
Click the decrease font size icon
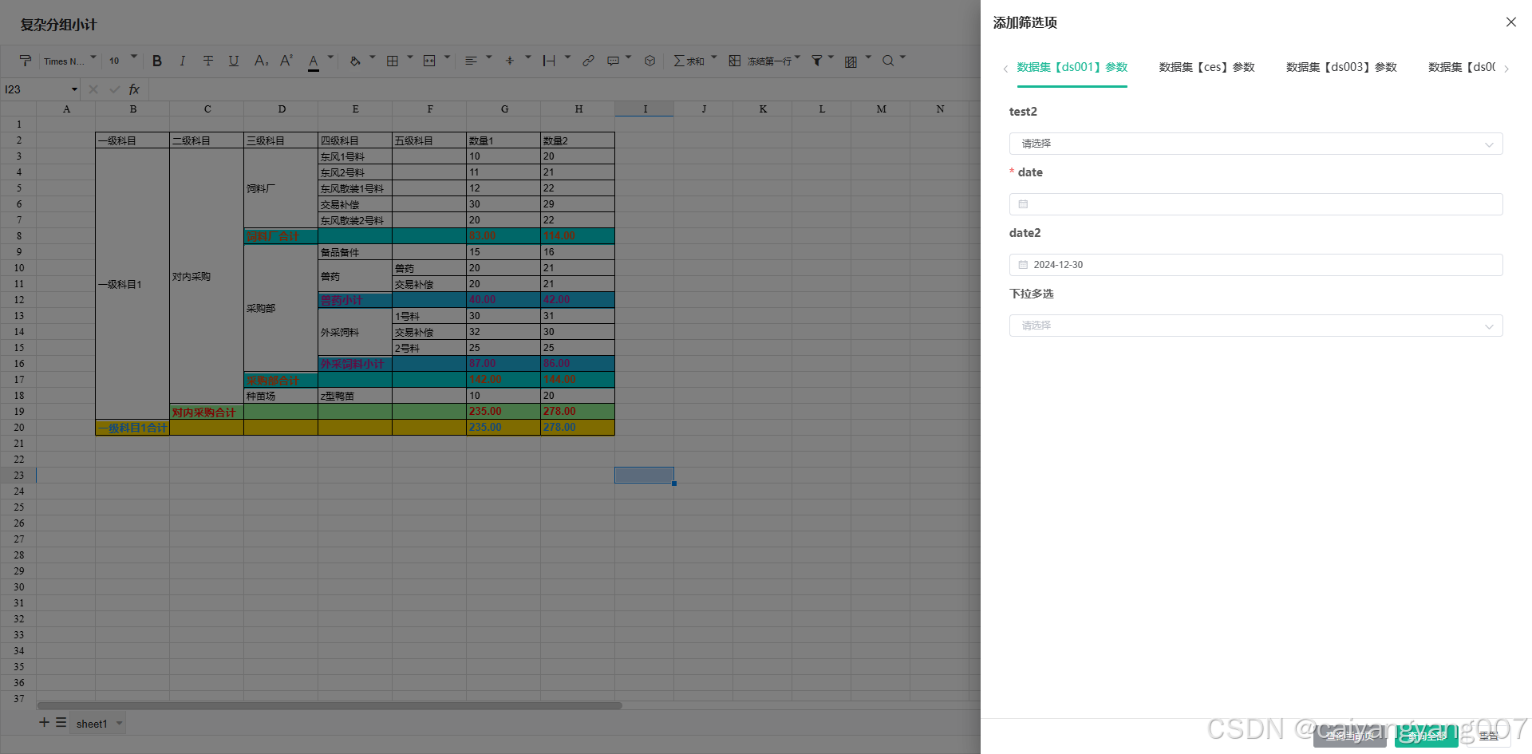pos(261,61)
